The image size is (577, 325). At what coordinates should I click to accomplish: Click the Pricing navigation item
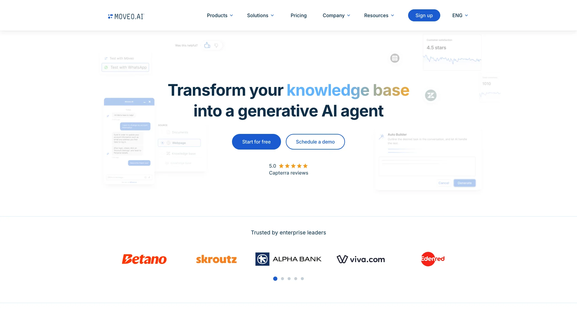pyautogui.click(x=298, y=15)
